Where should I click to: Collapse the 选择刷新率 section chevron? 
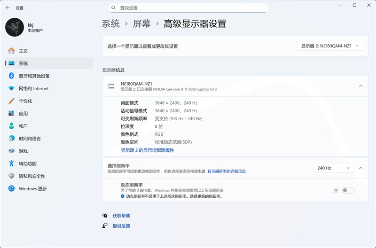click(x=360, y=168)
